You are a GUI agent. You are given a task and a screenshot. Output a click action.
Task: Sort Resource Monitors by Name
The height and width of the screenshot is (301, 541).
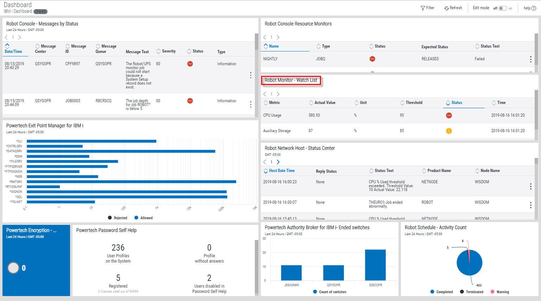click(271, 46)
